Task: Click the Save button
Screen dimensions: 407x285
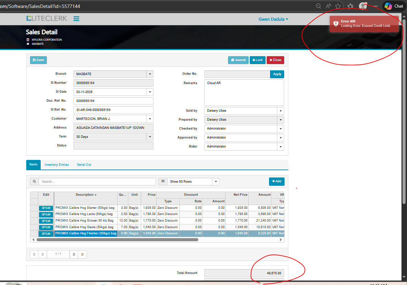Action: (x=38, y=60)
